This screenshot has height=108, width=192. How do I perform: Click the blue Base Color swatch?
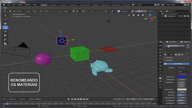[182, 77]
